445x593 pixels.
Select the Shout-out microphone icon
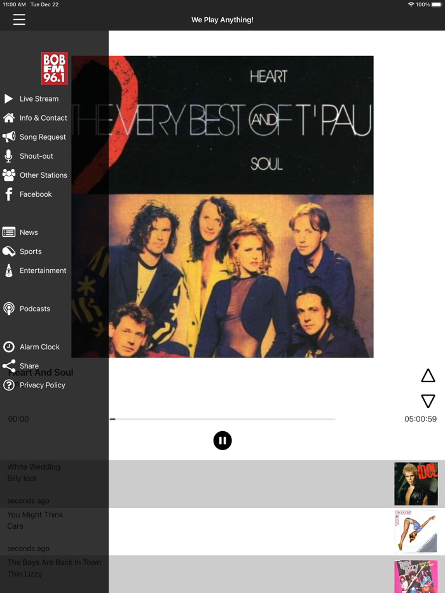click(8, 156)
